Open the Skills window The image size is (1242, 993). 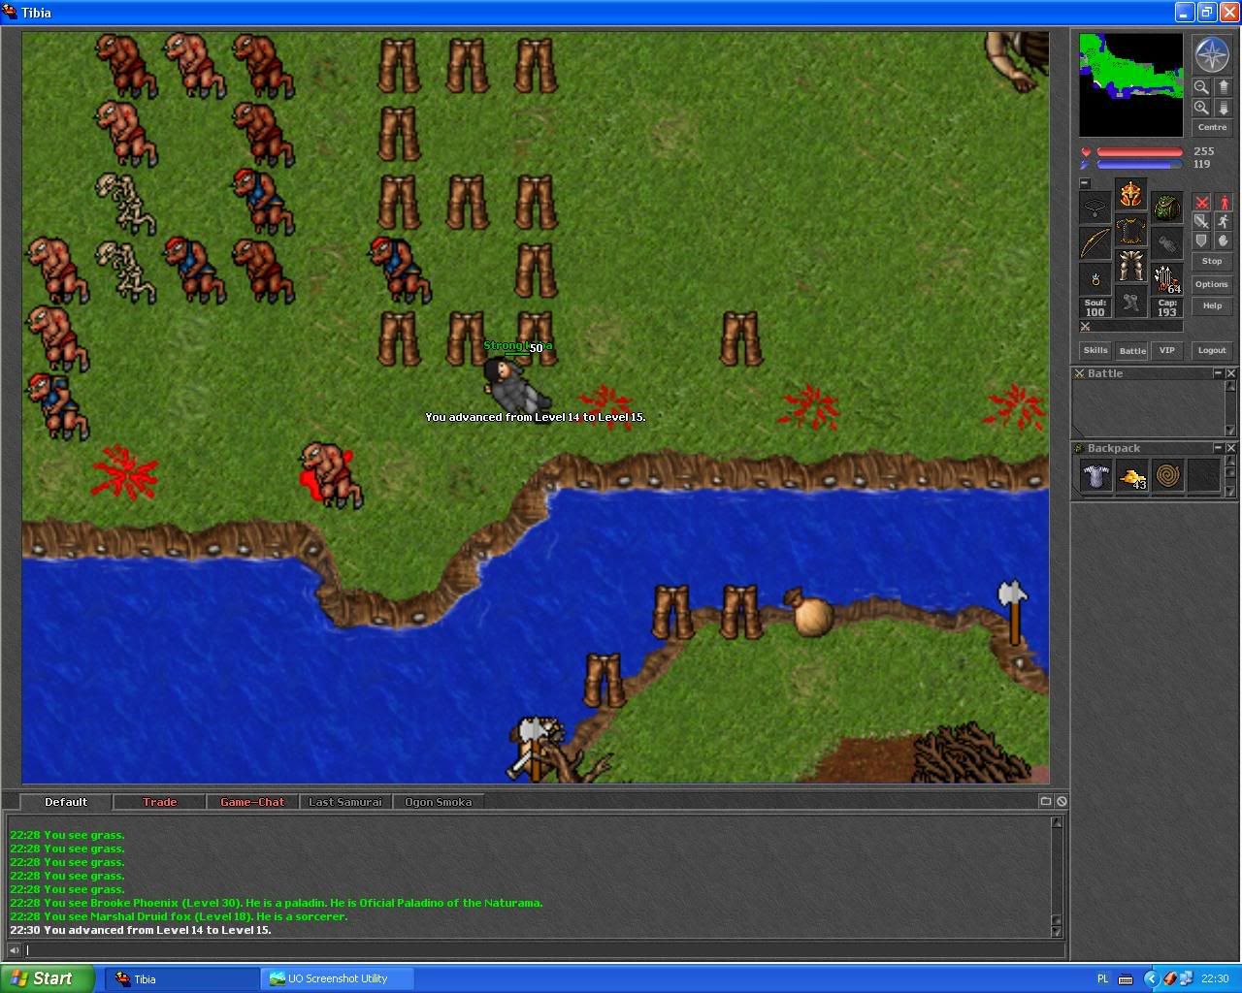click(x=1095, y=350)
